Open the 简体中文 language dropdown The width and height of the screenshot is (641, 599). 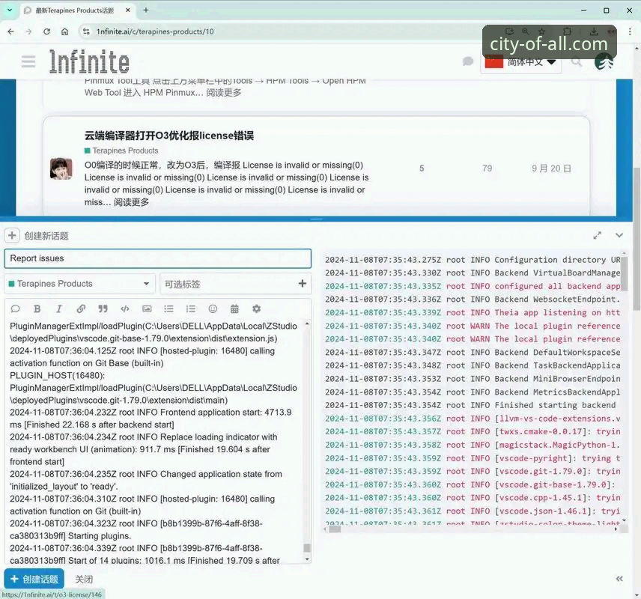(521, 62)
